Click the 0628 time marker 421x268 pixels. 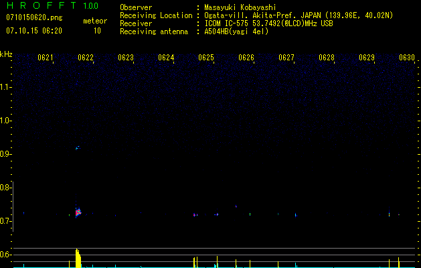(327, 58)
